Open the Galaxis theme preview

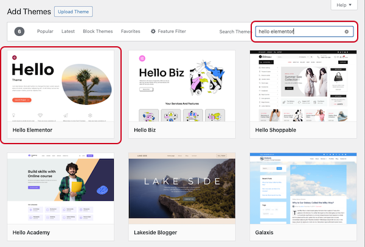point(304,189)
